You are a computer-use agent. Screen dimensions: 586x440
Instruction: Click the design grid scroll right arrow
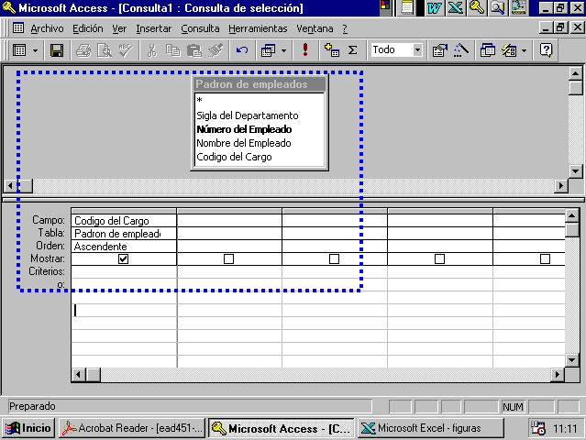pos(558,374)
